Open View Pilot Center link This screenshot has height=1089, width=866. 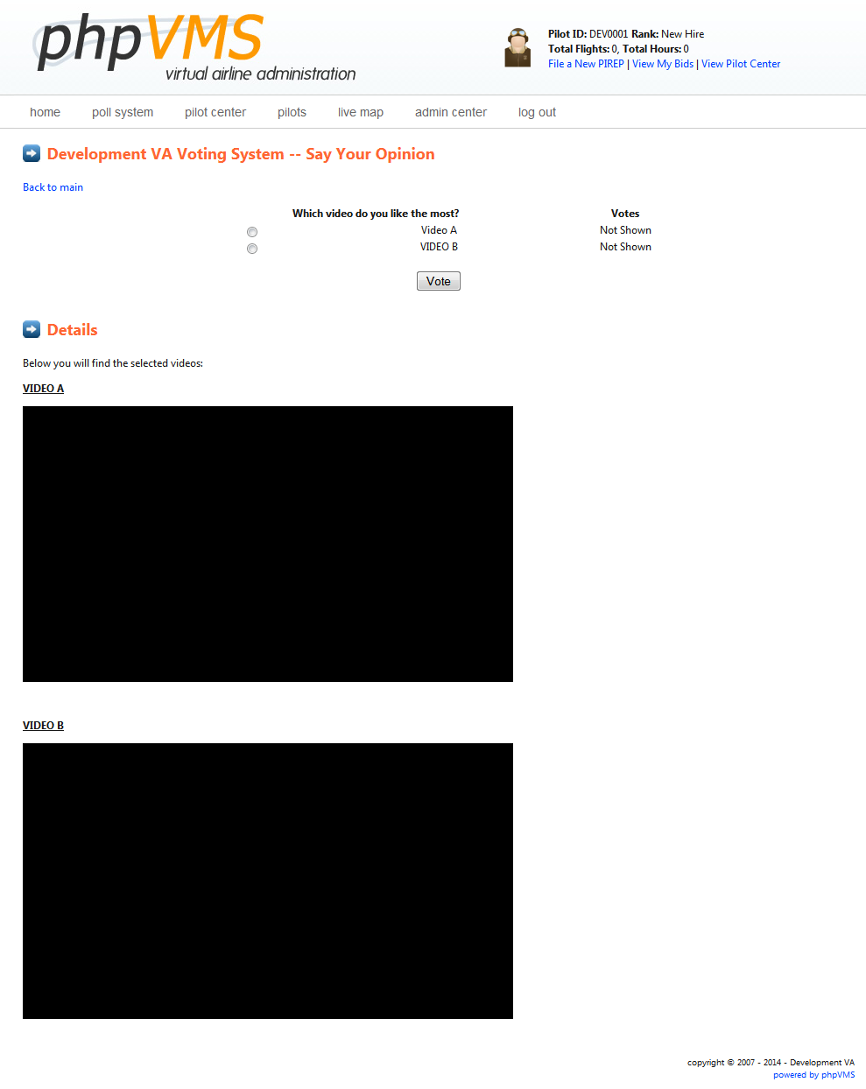click(741, 64)
